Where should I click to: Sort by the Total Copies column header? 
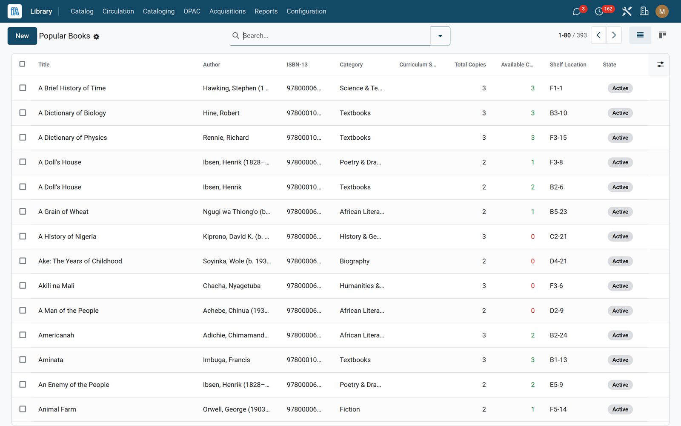(470, 65)
